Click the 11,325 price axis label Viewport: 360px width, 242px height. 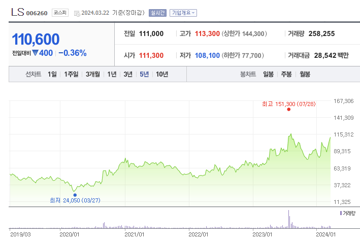point(342,202)
